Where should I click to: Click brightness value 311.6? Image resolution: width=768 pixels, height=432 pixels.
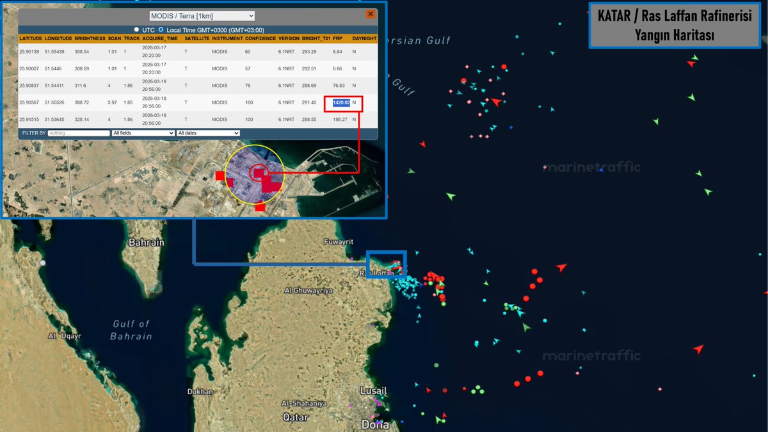pos(81,85)
